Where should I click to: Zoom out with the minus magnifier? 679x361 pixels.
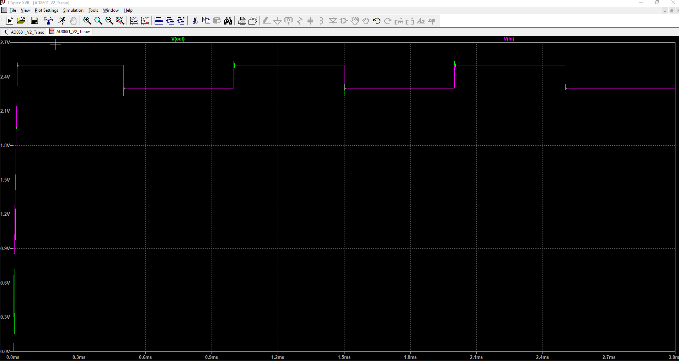(109, 21)
